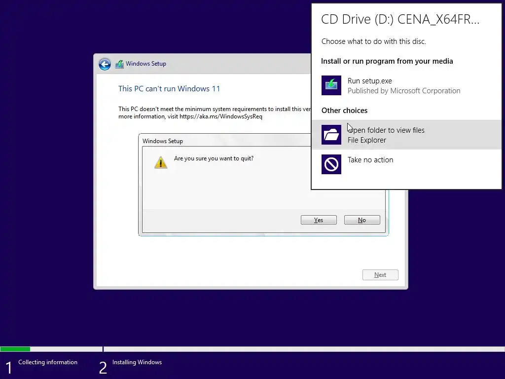Choose Run setup.exe from the disc options

pos(406,85)
